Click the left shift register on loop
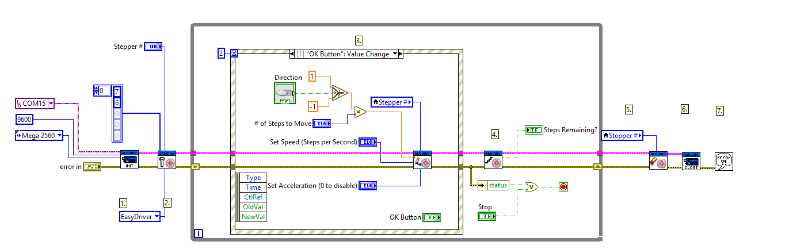Viewport: 789px width, 249px height. click(x=195, y=167)
